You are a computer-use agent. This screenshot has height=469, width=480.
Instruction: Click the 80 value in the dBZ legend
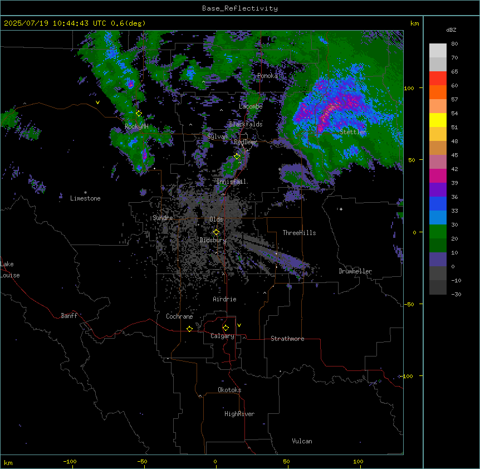tap(454, 44)
